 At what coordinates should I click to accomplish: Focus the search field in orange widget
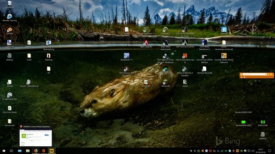(x=255, y=74)
